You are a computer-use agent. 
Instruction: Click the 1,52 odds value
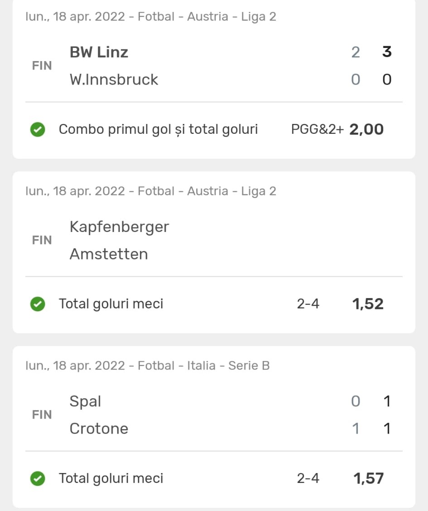368,304
